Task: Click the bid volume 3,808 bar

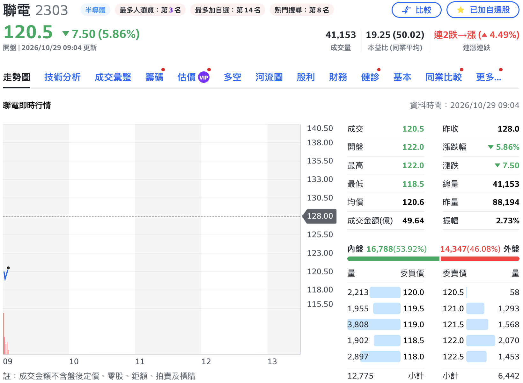Action: [x=374, y=324]
